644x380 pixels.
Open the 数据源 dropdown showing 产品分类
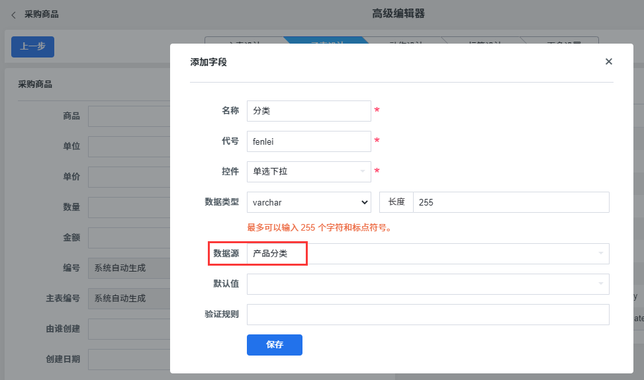428,254
